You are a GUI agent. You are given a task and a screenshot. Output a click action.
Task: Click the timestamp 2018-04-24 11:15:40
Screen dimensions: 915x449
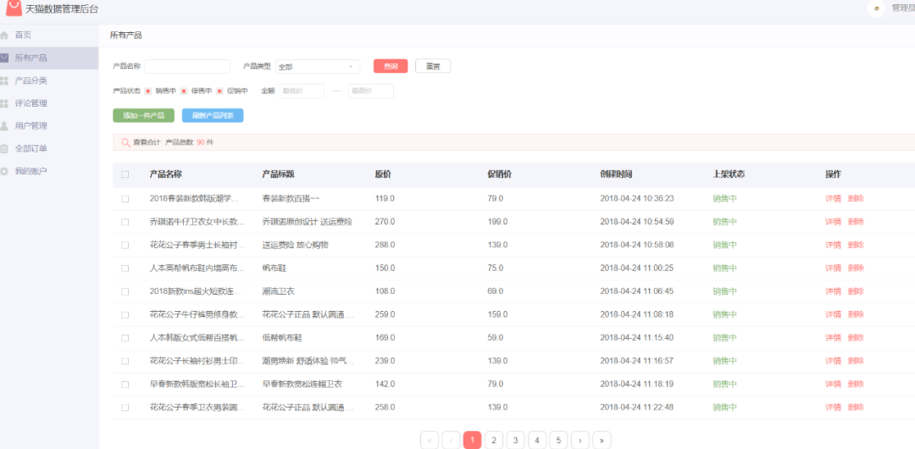(636, 337)
